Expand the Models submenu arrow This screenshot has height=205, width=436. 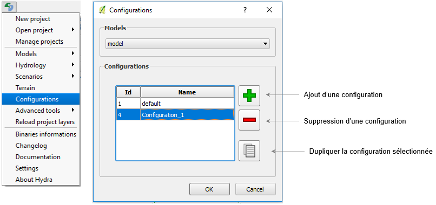73,53
